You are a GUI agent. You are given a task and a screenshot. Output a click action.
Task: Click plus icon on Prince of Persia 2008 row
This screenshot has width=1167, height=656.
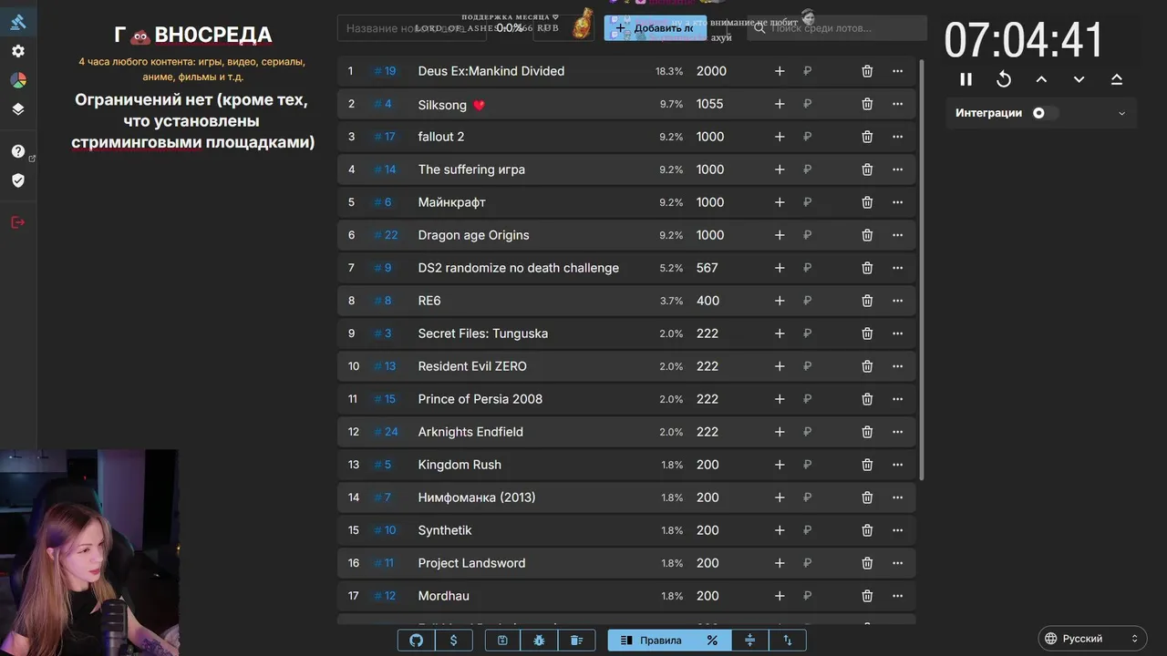click(780, 399)
